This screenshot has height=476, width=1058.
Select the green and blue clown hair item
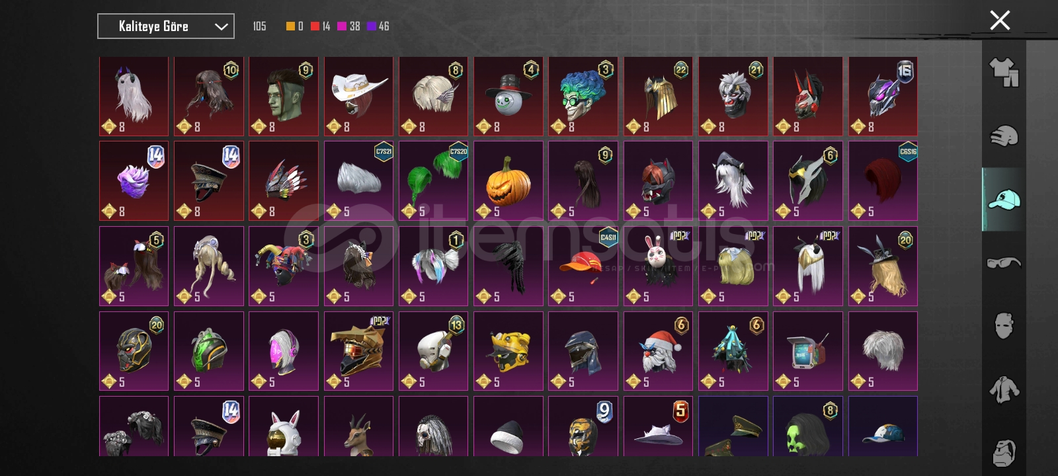(583, 96)
